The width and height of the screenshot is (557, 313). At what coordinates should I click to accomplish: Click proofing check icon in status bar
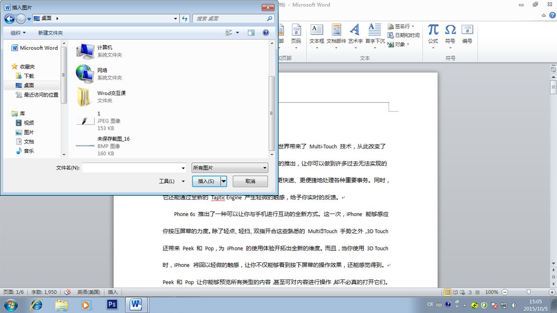coord(67,292)
